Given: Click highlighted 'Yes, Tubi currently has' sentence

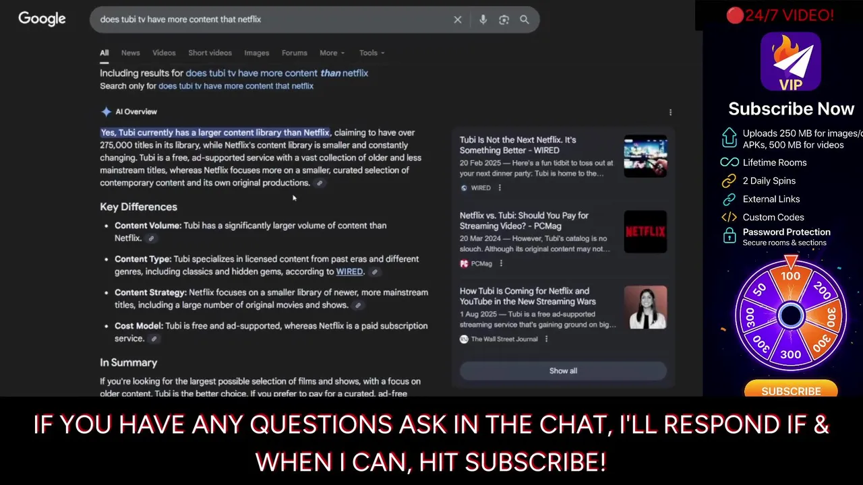Looking at the screenshot, I should point(215,133).
